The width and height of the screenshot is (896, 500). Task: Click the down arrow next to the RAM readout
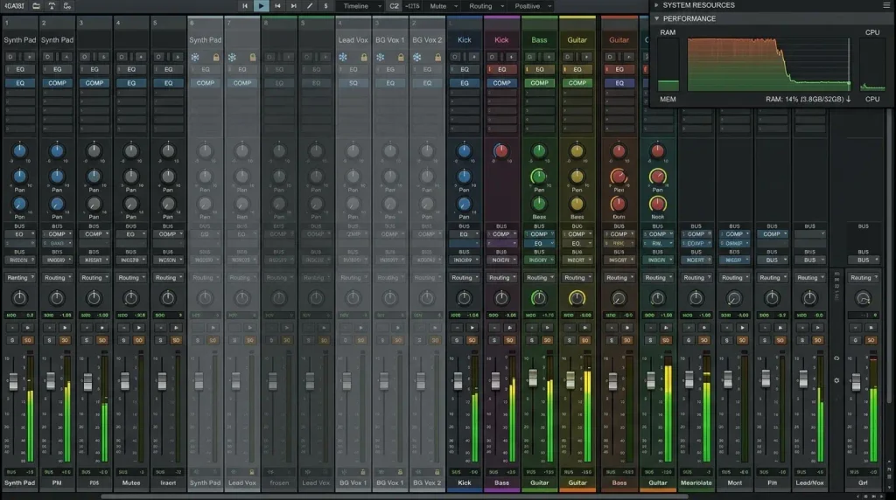(x=849, y=99)
